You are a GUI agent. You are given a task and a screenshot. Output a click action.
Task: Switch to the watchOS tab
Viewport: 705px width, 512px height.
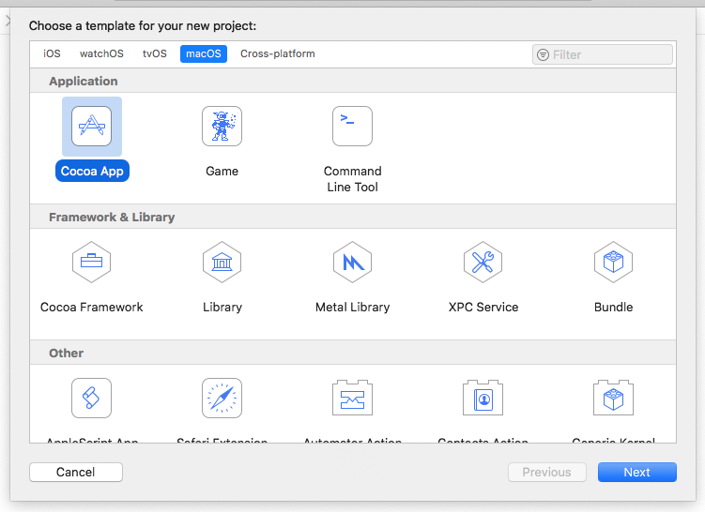101,53
